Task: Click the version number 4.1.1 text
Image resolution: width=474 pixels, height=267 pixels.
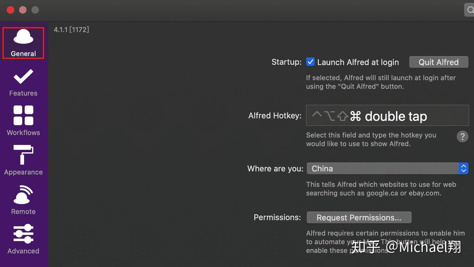Action: [71, 30]
